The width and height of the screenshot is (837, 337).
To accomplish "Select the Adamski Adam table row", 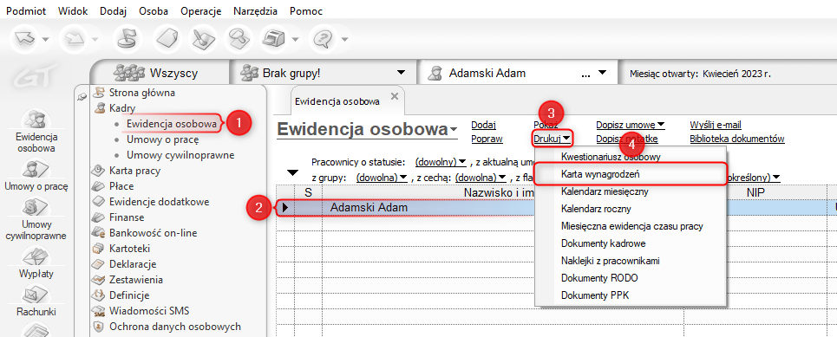I will click(x=556, y=207).
